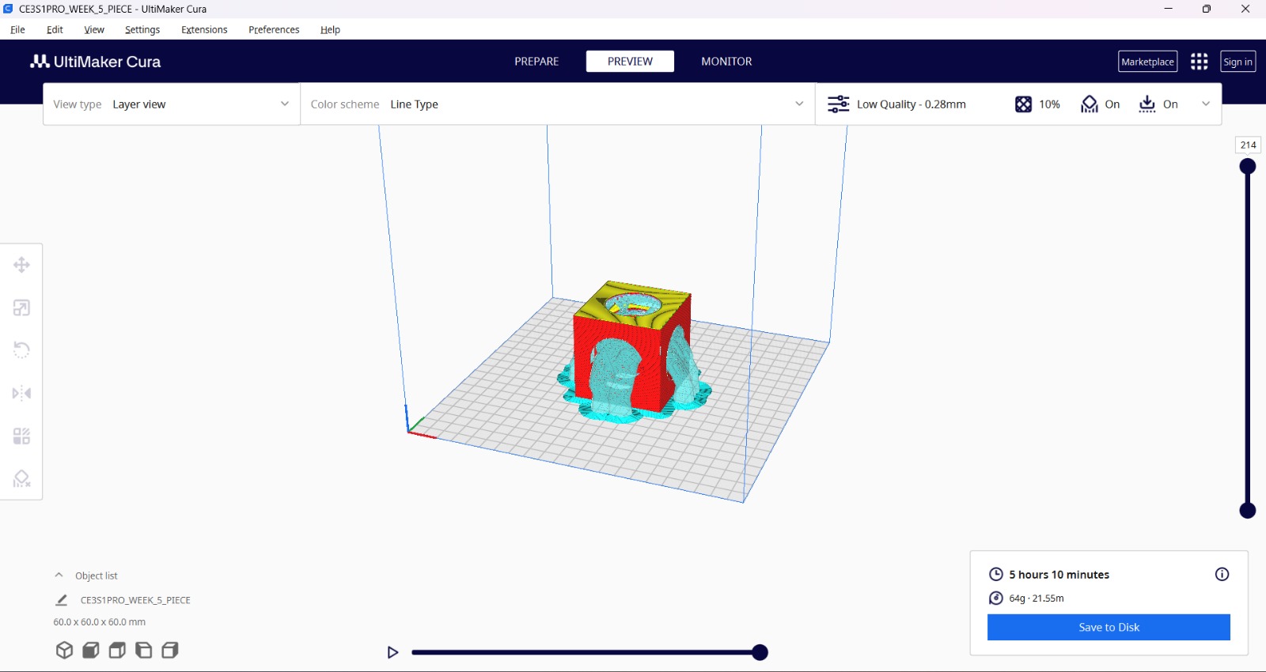Image resolution: width=1266 pixels, height=672 pixels.
Task: Open the Settings menu
Action: [x=142, y=29]
